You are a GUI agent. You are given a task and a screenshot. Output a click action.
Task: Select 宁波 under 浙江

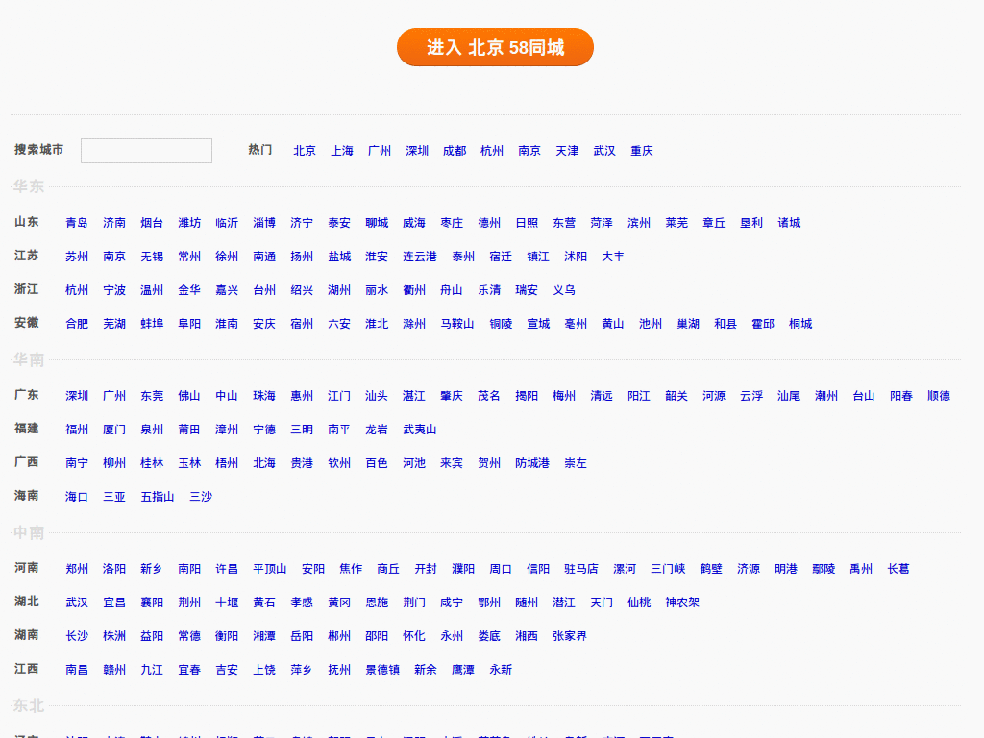click(114, 290)
